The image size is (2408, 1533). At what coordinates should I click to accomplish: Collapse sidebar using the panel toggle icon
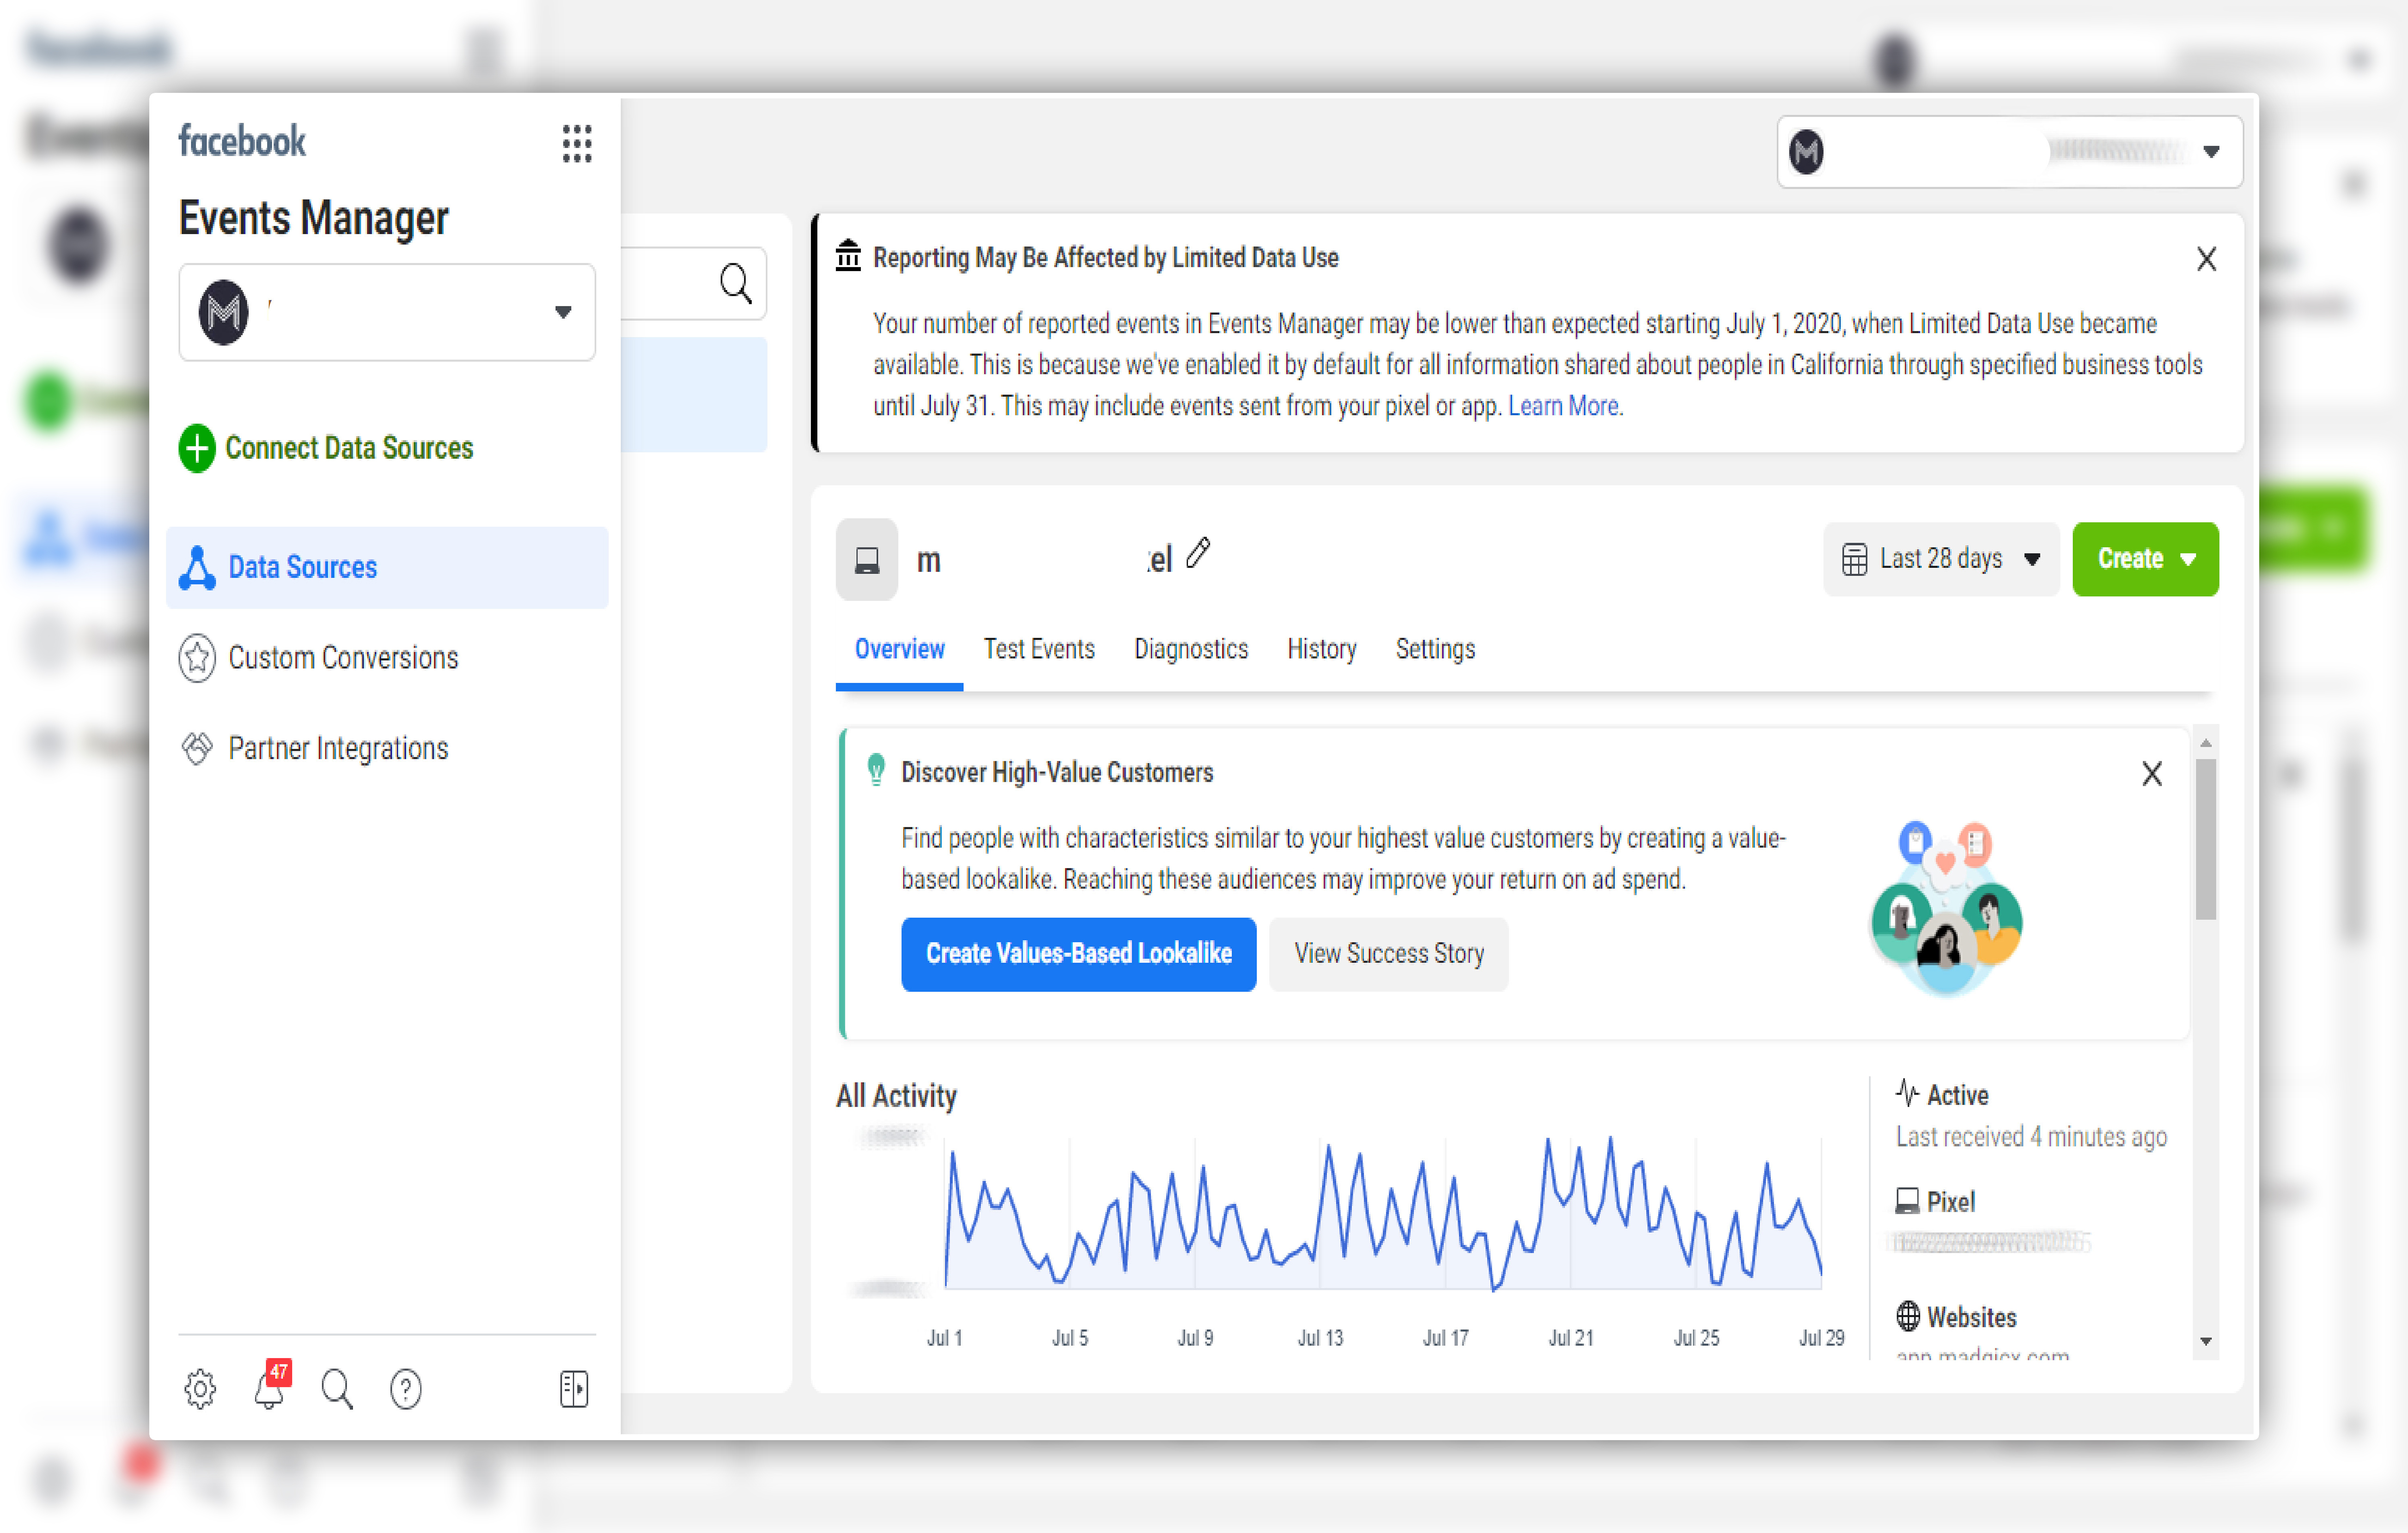click(x=574, y=1388)
